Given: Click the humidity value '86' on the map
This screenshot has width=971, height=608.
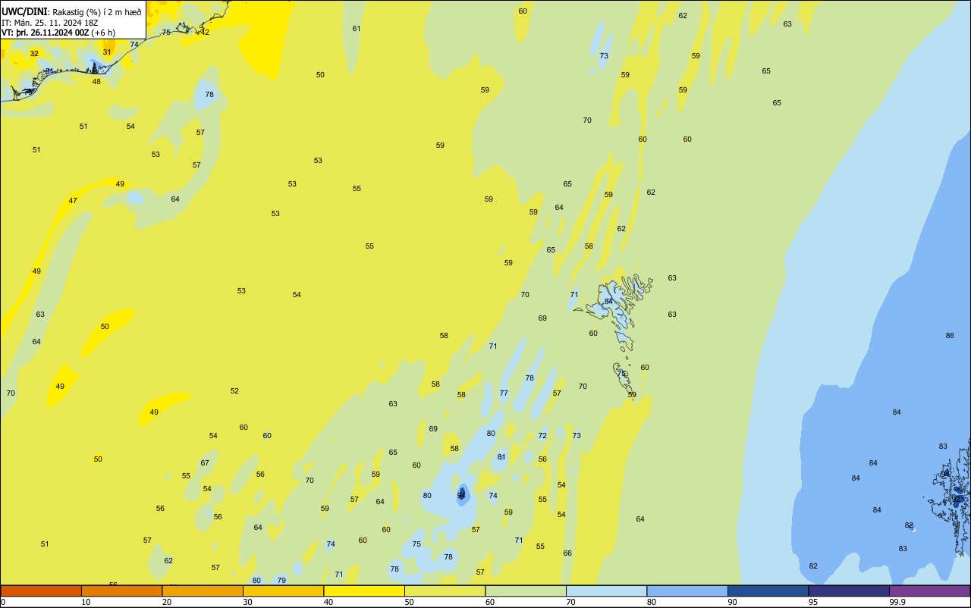Looking at the screenshot, I should click(950, 335).
